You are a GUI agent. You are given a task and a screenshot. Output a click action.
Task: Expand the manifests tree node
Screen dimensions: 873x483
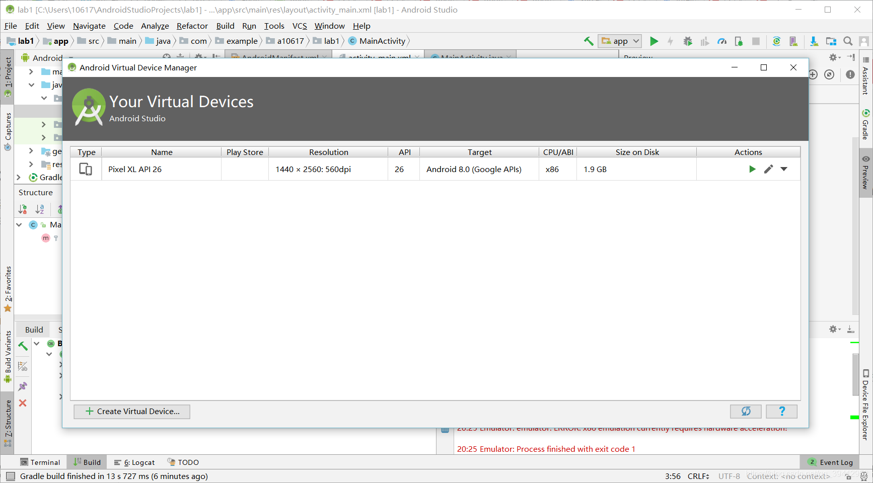tap(31, 71)
